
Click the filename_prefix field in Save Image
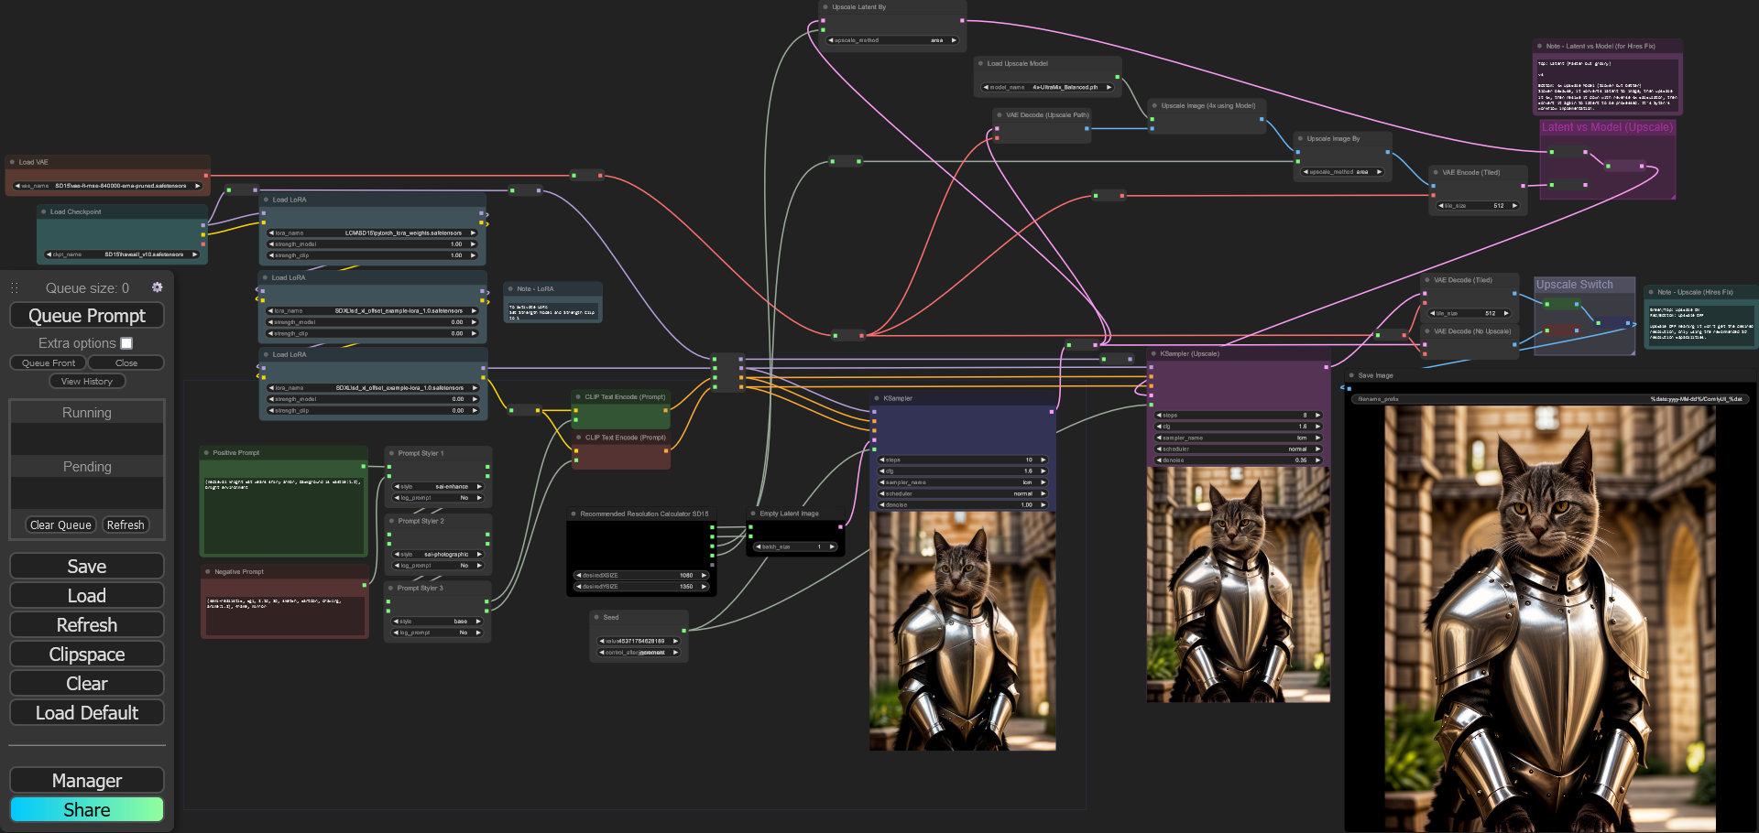[x=1550, y=399]
